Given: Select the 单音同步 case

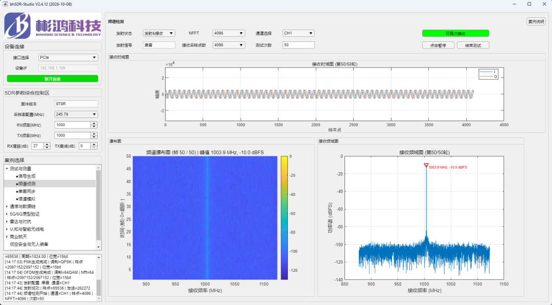Looking at the screenshot, I should [x=27, y=192].
